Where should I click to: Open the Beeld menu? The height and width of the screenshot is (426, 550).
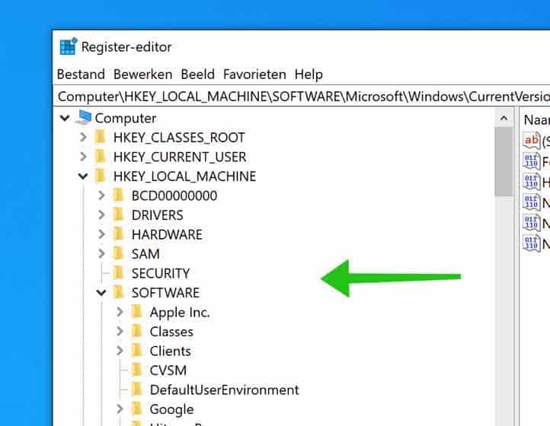(197, 75)
